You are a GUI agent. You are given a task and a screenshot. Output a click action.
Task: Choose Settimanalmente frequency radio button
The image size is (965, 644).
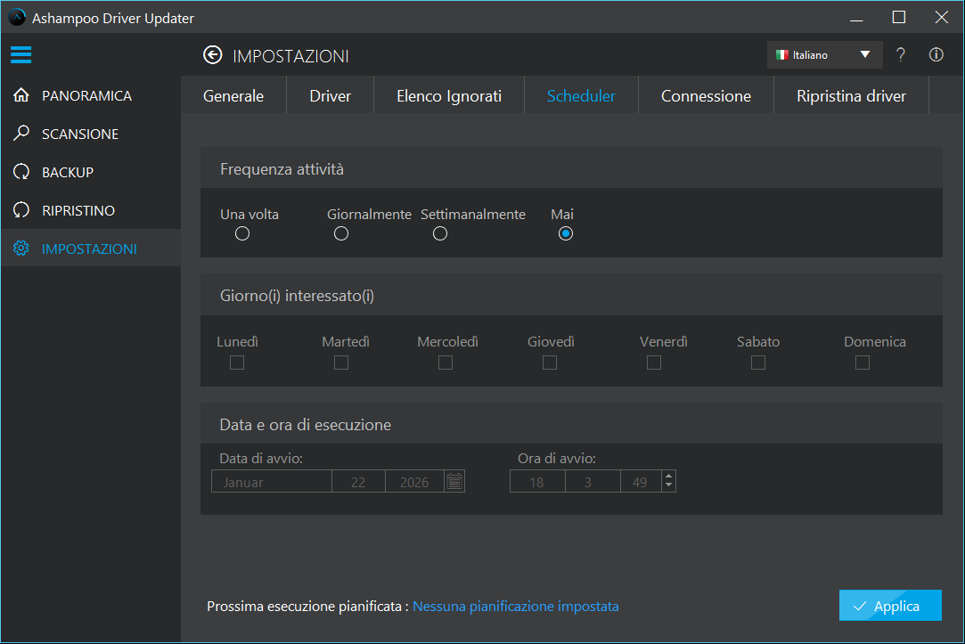(440, 233)
